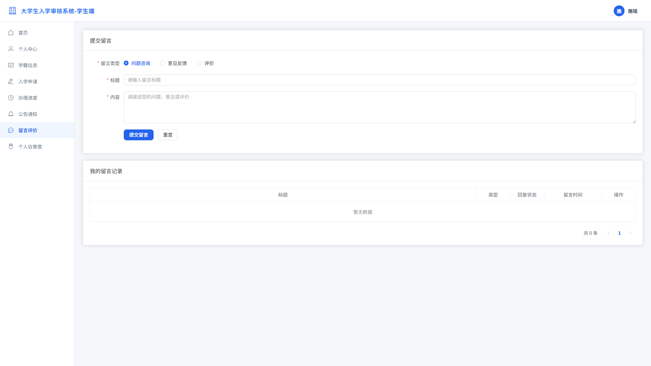651x366 pixels.
Task: Open the person icon for 个人中心
Action: point(11,49)
